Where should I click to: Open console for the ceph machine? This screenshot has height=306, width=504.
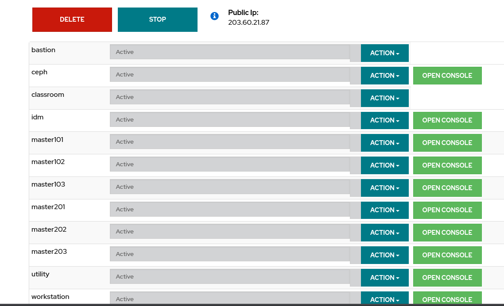pos(447,76)
